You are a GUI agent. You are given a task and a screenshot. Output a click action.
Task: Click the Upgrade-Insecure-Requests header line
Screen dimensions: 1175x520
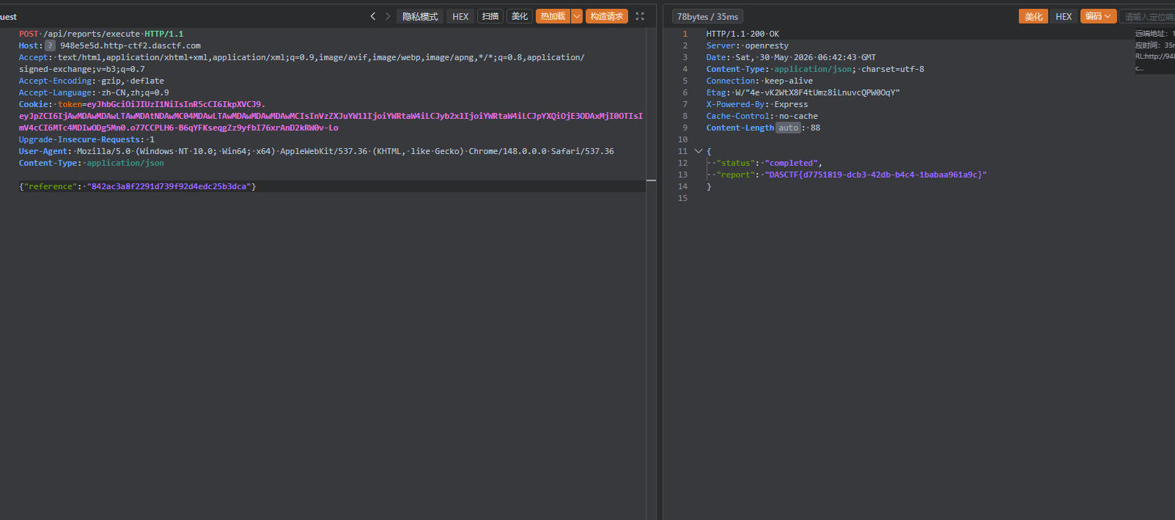click(86, 139)
